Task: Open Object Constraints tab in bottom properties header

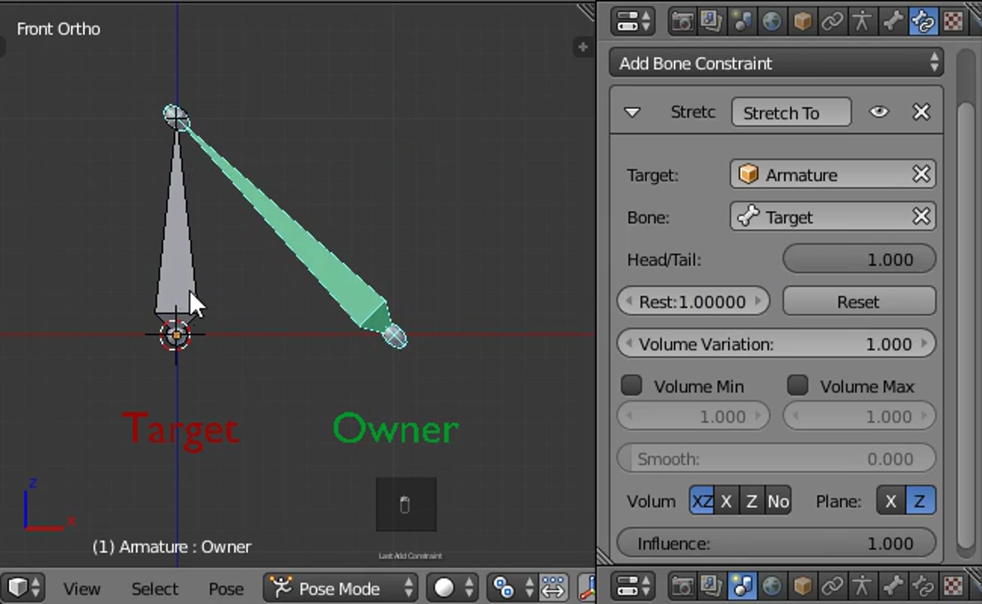Action: click(832, 586)
